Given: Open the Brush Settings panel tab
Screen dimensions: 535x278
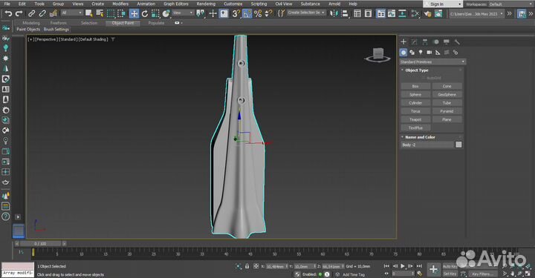Looking at the screenshot, I should (x=56, y=29).
